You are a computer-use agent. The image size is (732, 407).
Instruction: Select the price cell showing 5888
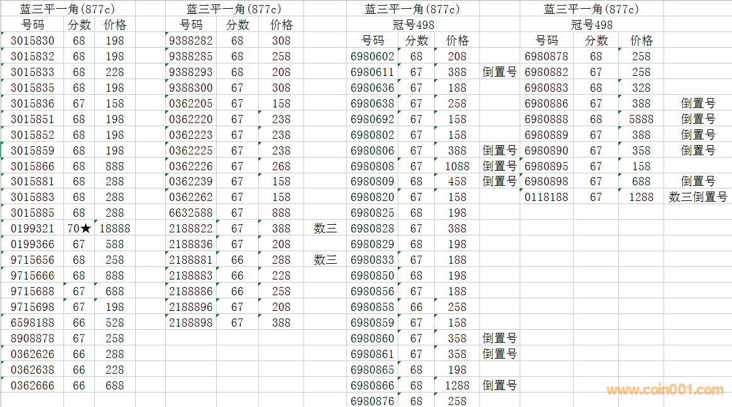point(641,119)
